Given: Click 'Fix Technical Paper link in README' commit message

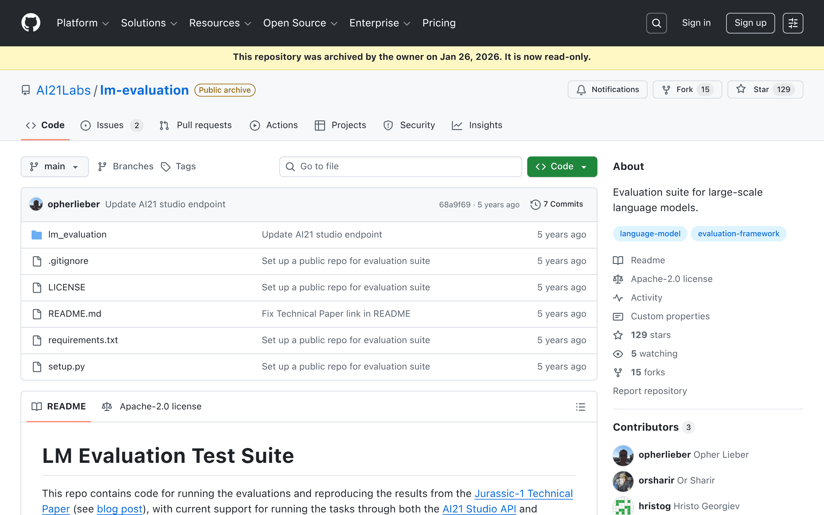Looking at the screenshot, I should (336, 314).
